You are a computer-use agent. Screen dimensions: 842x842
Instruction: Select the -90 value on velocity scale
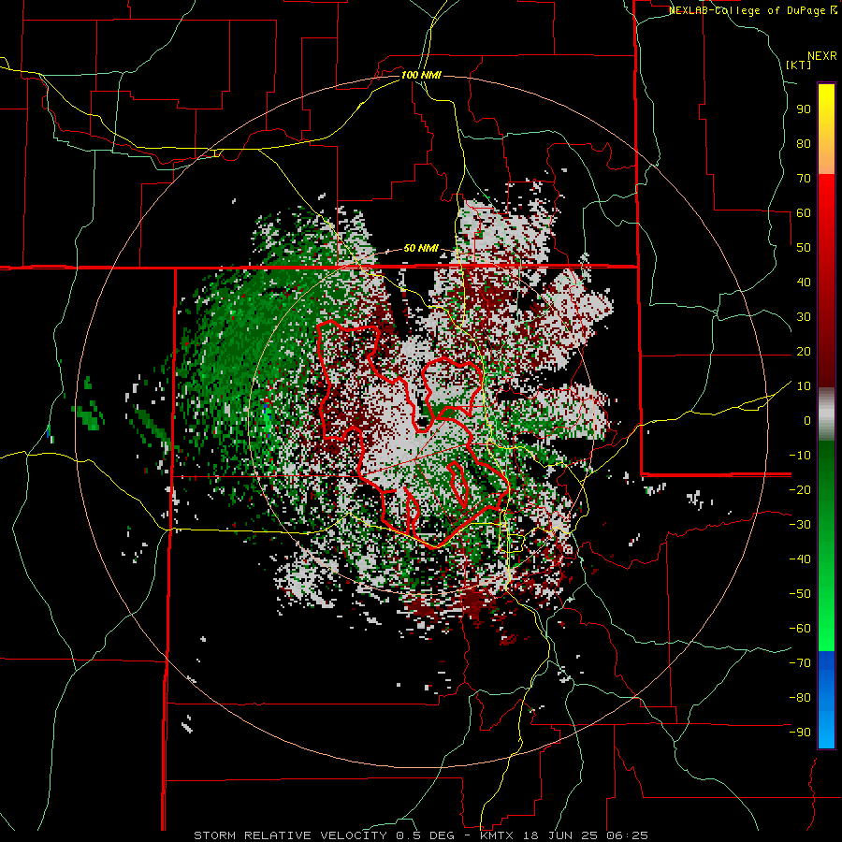(800, 733)
